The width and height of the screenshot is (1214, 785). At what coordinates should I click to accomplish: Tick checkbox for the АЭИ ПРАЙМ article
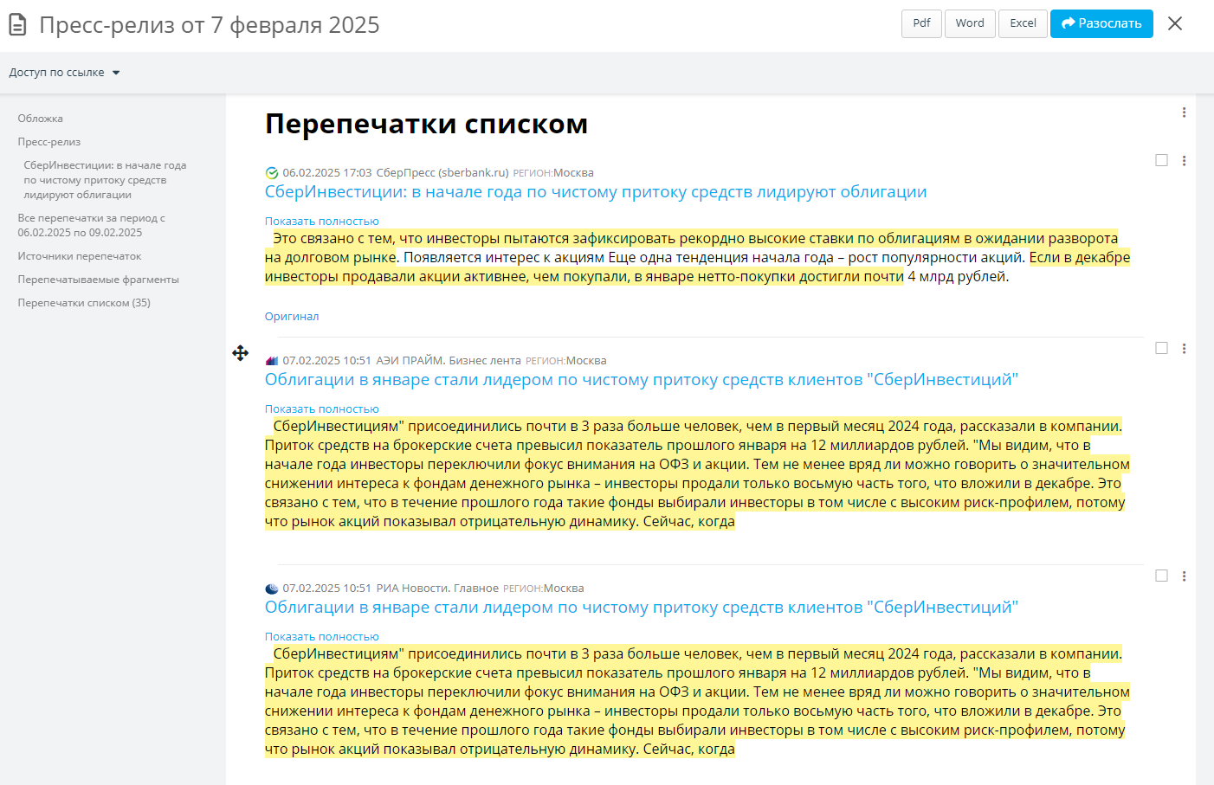pos(1161,348)
